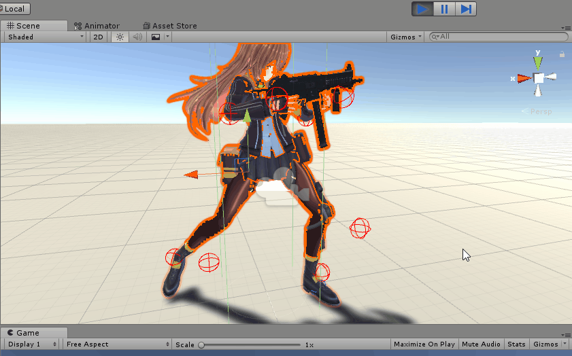Open the Display 1 dropdown
The image size is (572, 356).
(x=31, y=344)
